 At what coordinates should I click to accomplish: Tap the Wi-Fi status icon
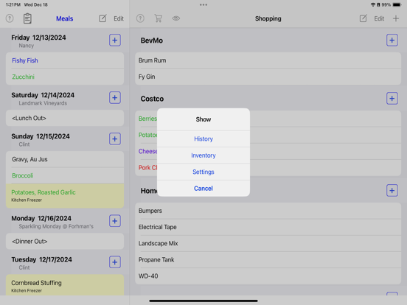[373, 4]
